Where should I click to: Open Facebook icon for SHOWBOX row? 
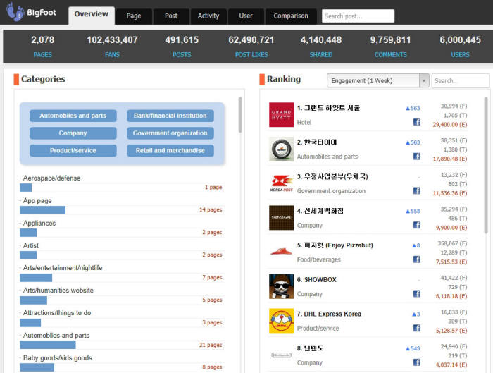[417, 294]
